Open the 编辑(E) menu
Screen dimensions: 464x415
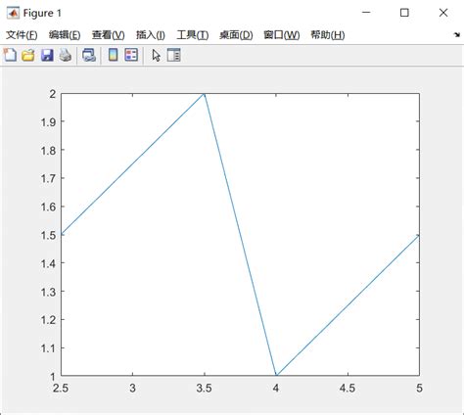coord(65,35)
